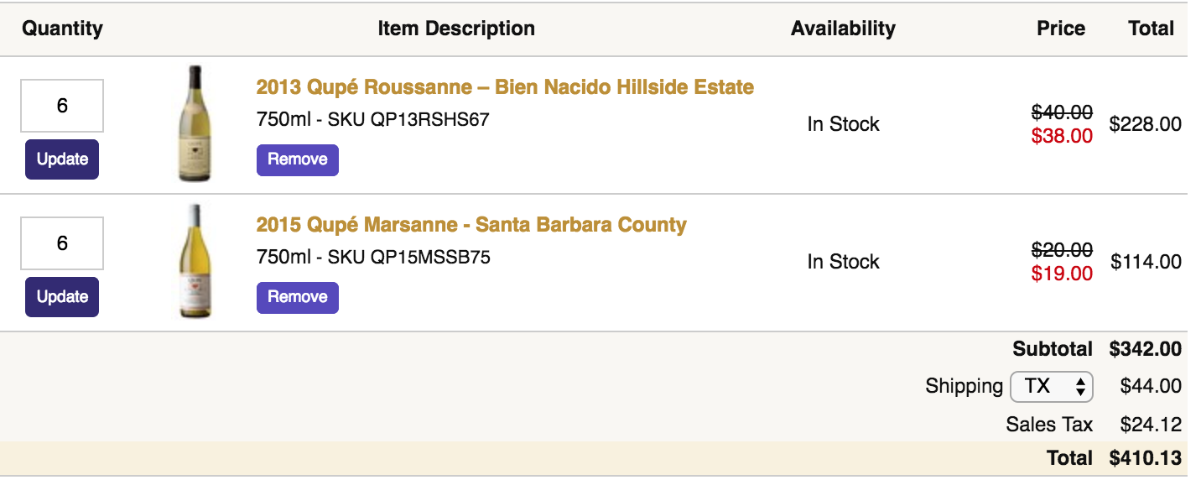This screenshot has width=1201, height=480.
Task: Remove the 2015 Qupé Marsanne from cart
Action: pos(297,297)
